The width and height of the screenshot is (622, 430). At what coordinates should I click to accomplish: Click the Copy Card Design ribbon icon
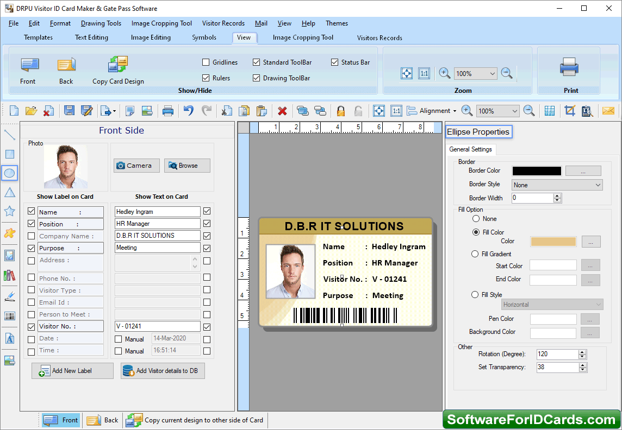118,65
